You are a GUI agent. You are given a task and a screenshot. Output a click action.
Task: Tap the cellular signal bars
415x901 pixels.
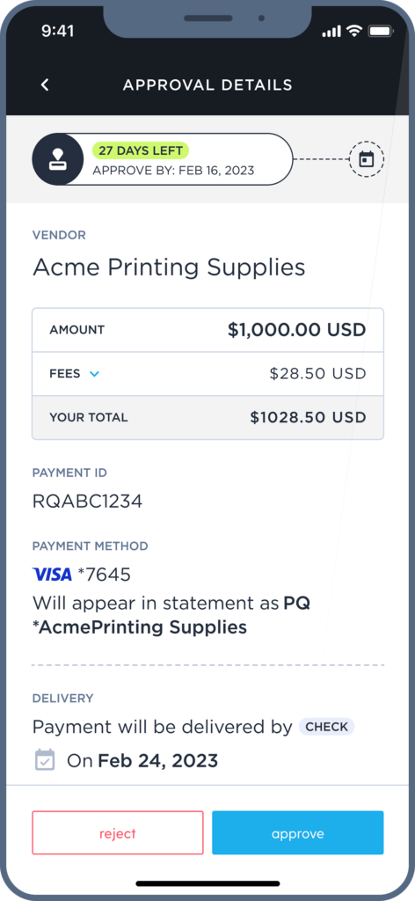[331, 32]
